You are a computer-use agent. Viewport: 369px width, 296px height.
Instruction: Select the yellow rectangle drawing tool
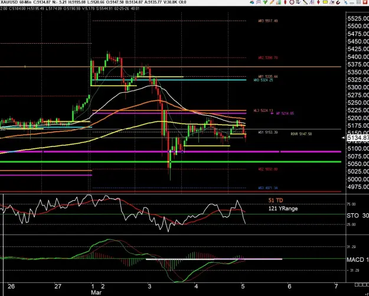pos(325,2)
